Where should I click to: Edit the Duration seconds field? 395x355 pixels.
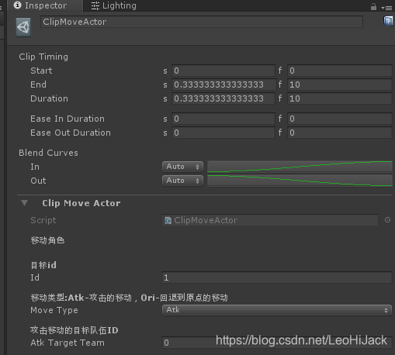(223, 98)
